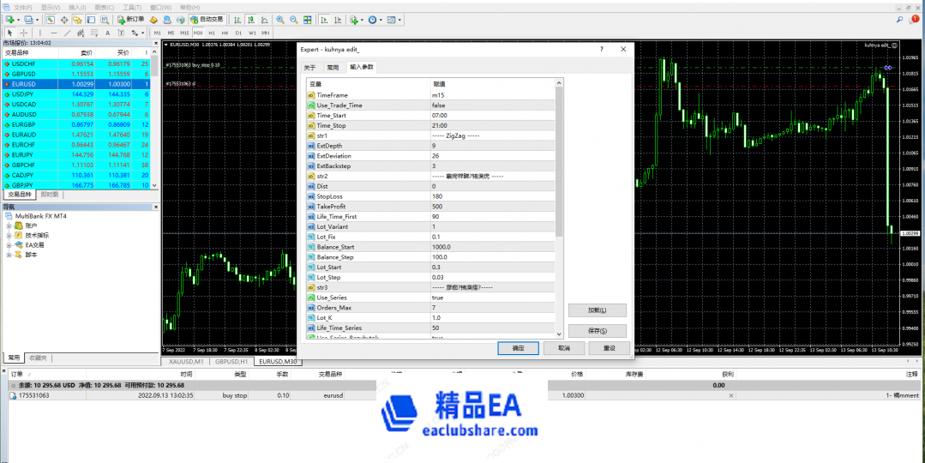
Task: Toggle the 自动交易 auto trading button
Action: click(207, 20)
